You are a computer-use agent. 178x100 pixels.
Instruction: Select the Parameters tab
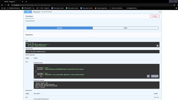point(29,16)
